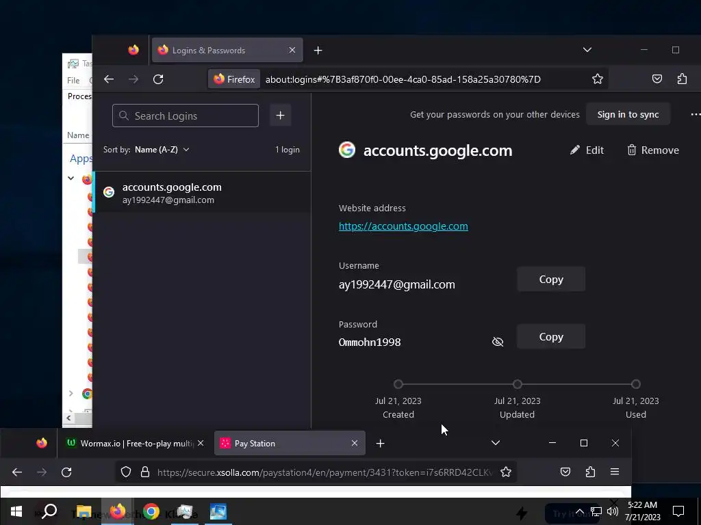This screenshot has height=525, width=701.
Task: Open tracking protection shield in xsolla window
Action: tap(126, 472)
